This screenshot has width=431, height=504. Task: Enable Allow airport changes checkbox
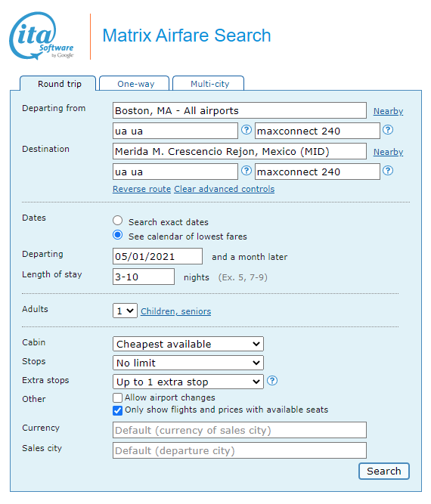[x=118, y=397]
